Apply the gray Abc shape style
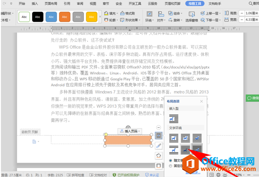The width and height of the screenshot is (259, 177). [x=78, y=17]
